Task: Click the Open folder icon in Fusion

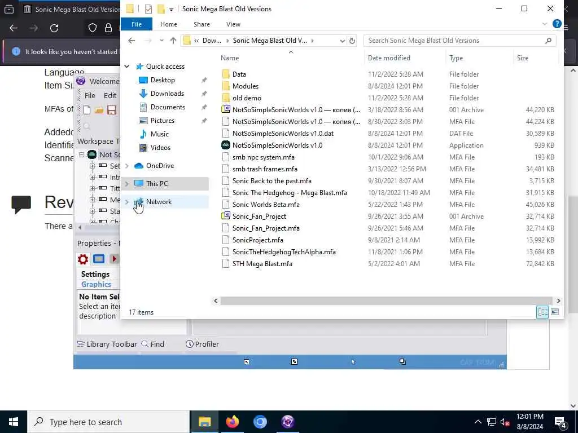Action: coord(99,110)
